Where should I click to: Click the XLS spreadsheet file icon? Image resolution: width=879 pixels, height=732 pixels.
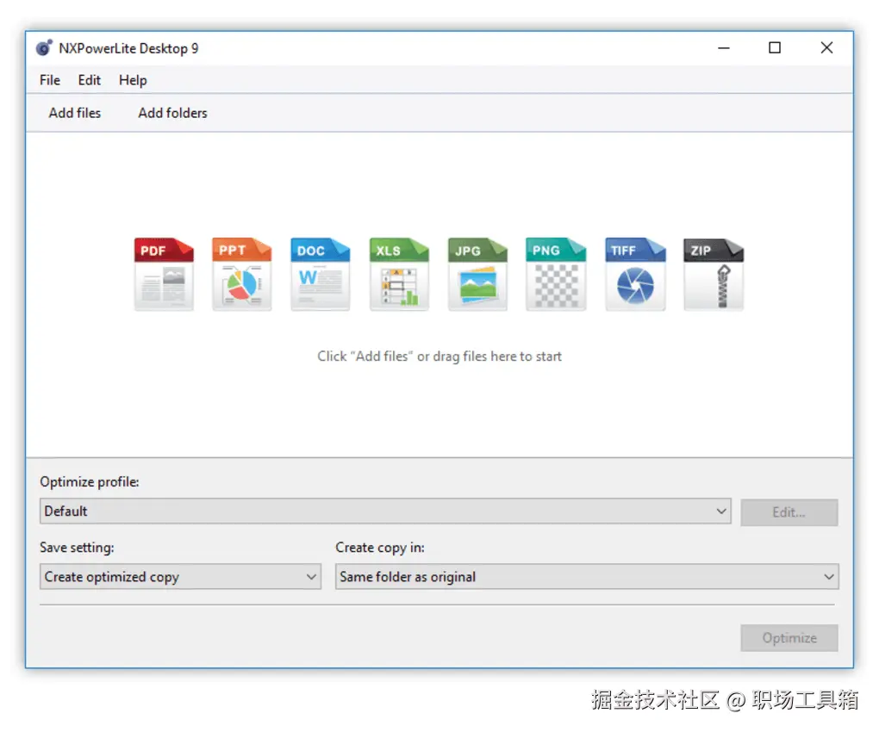(399, 274)
